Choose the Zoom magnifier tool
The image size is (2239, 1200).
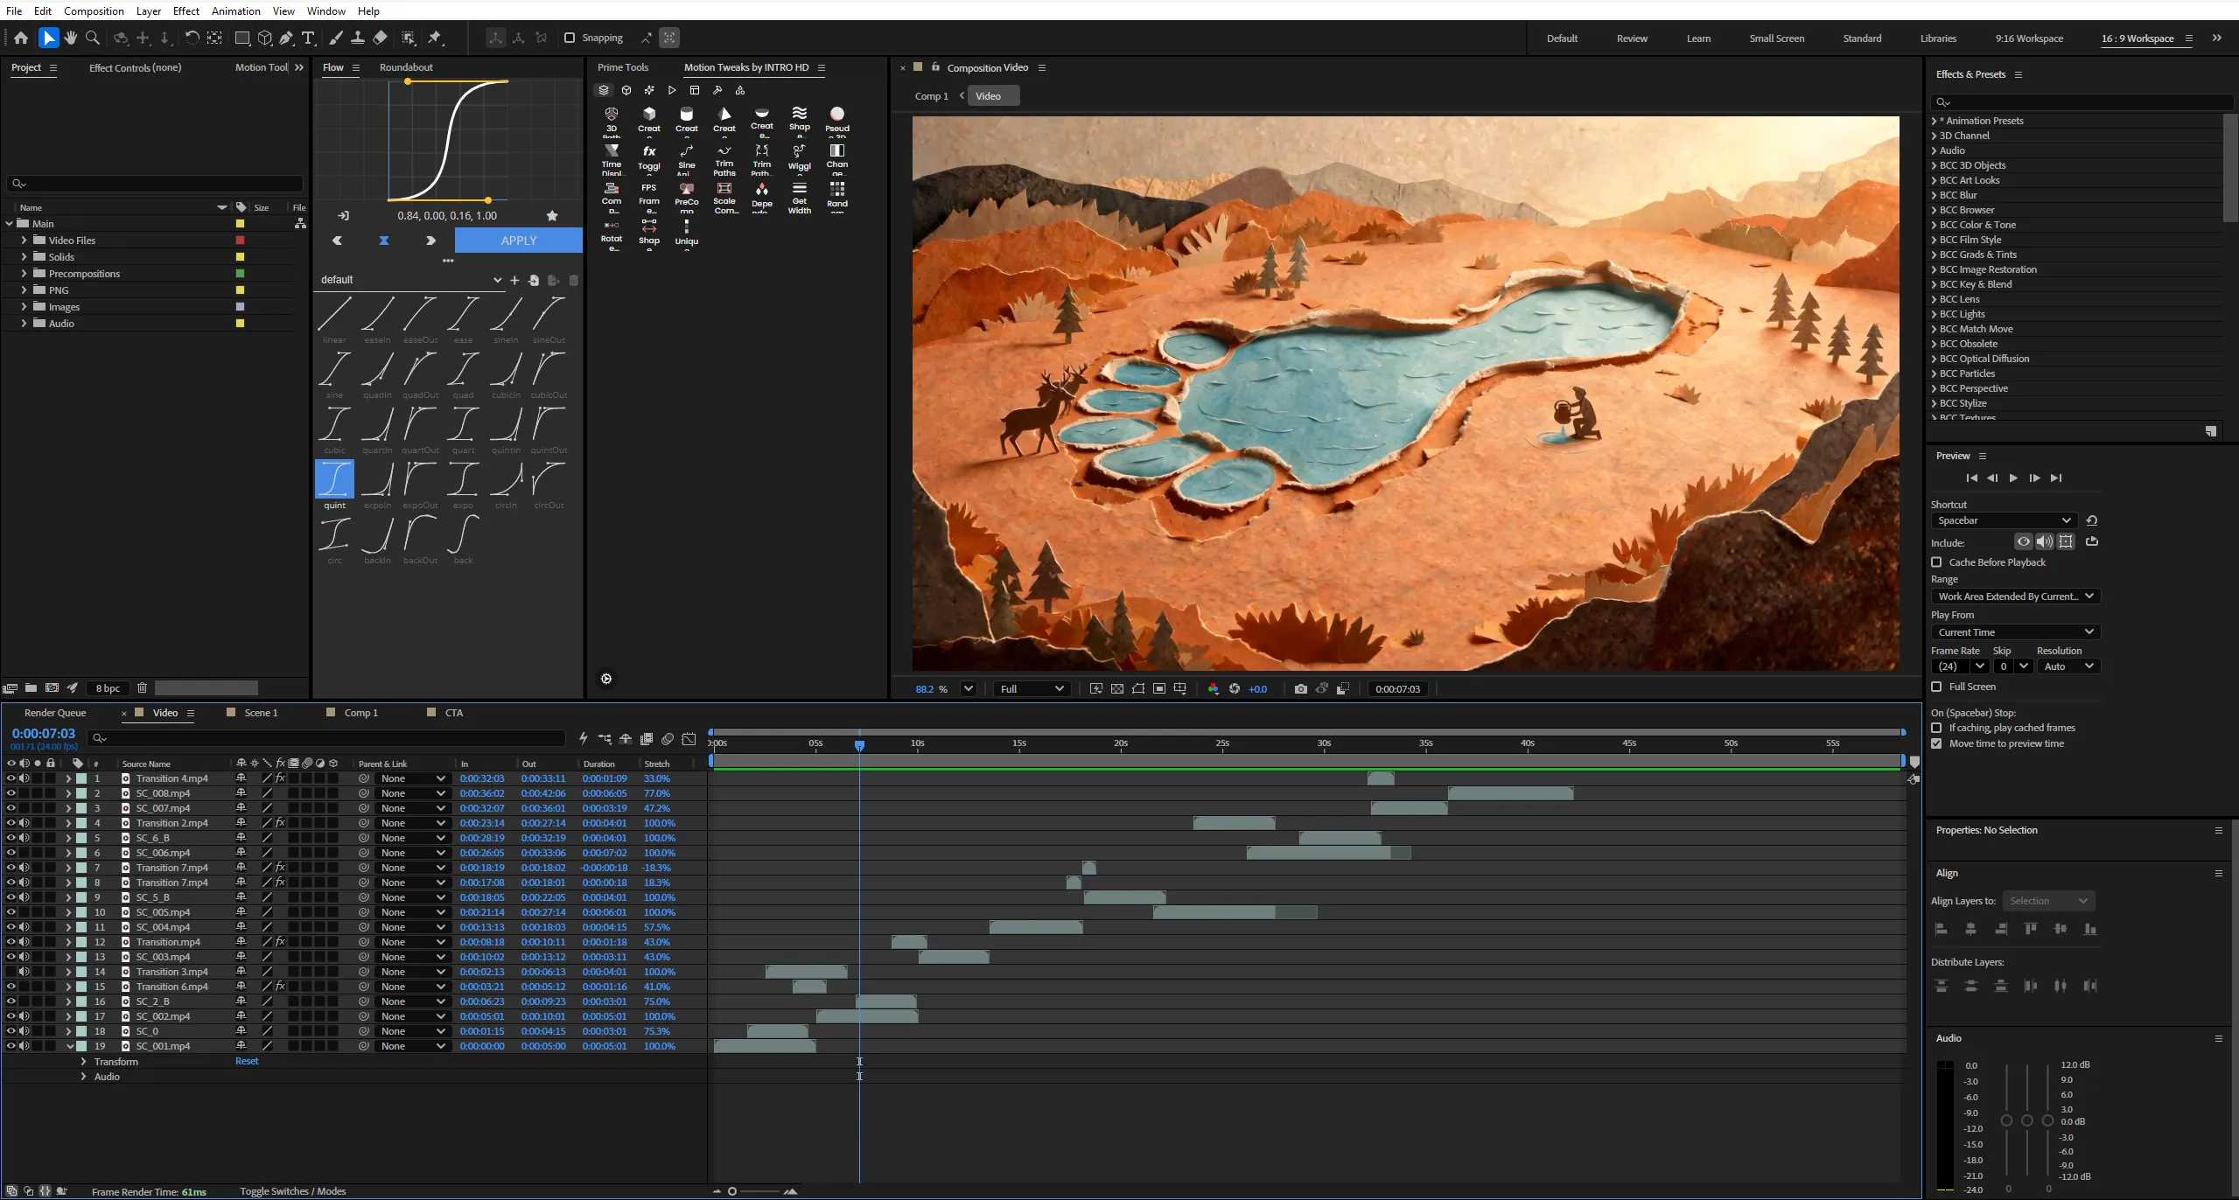click(92, 38)
